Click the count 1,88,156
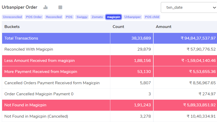The image size is (217, 122). pos(143,61)
